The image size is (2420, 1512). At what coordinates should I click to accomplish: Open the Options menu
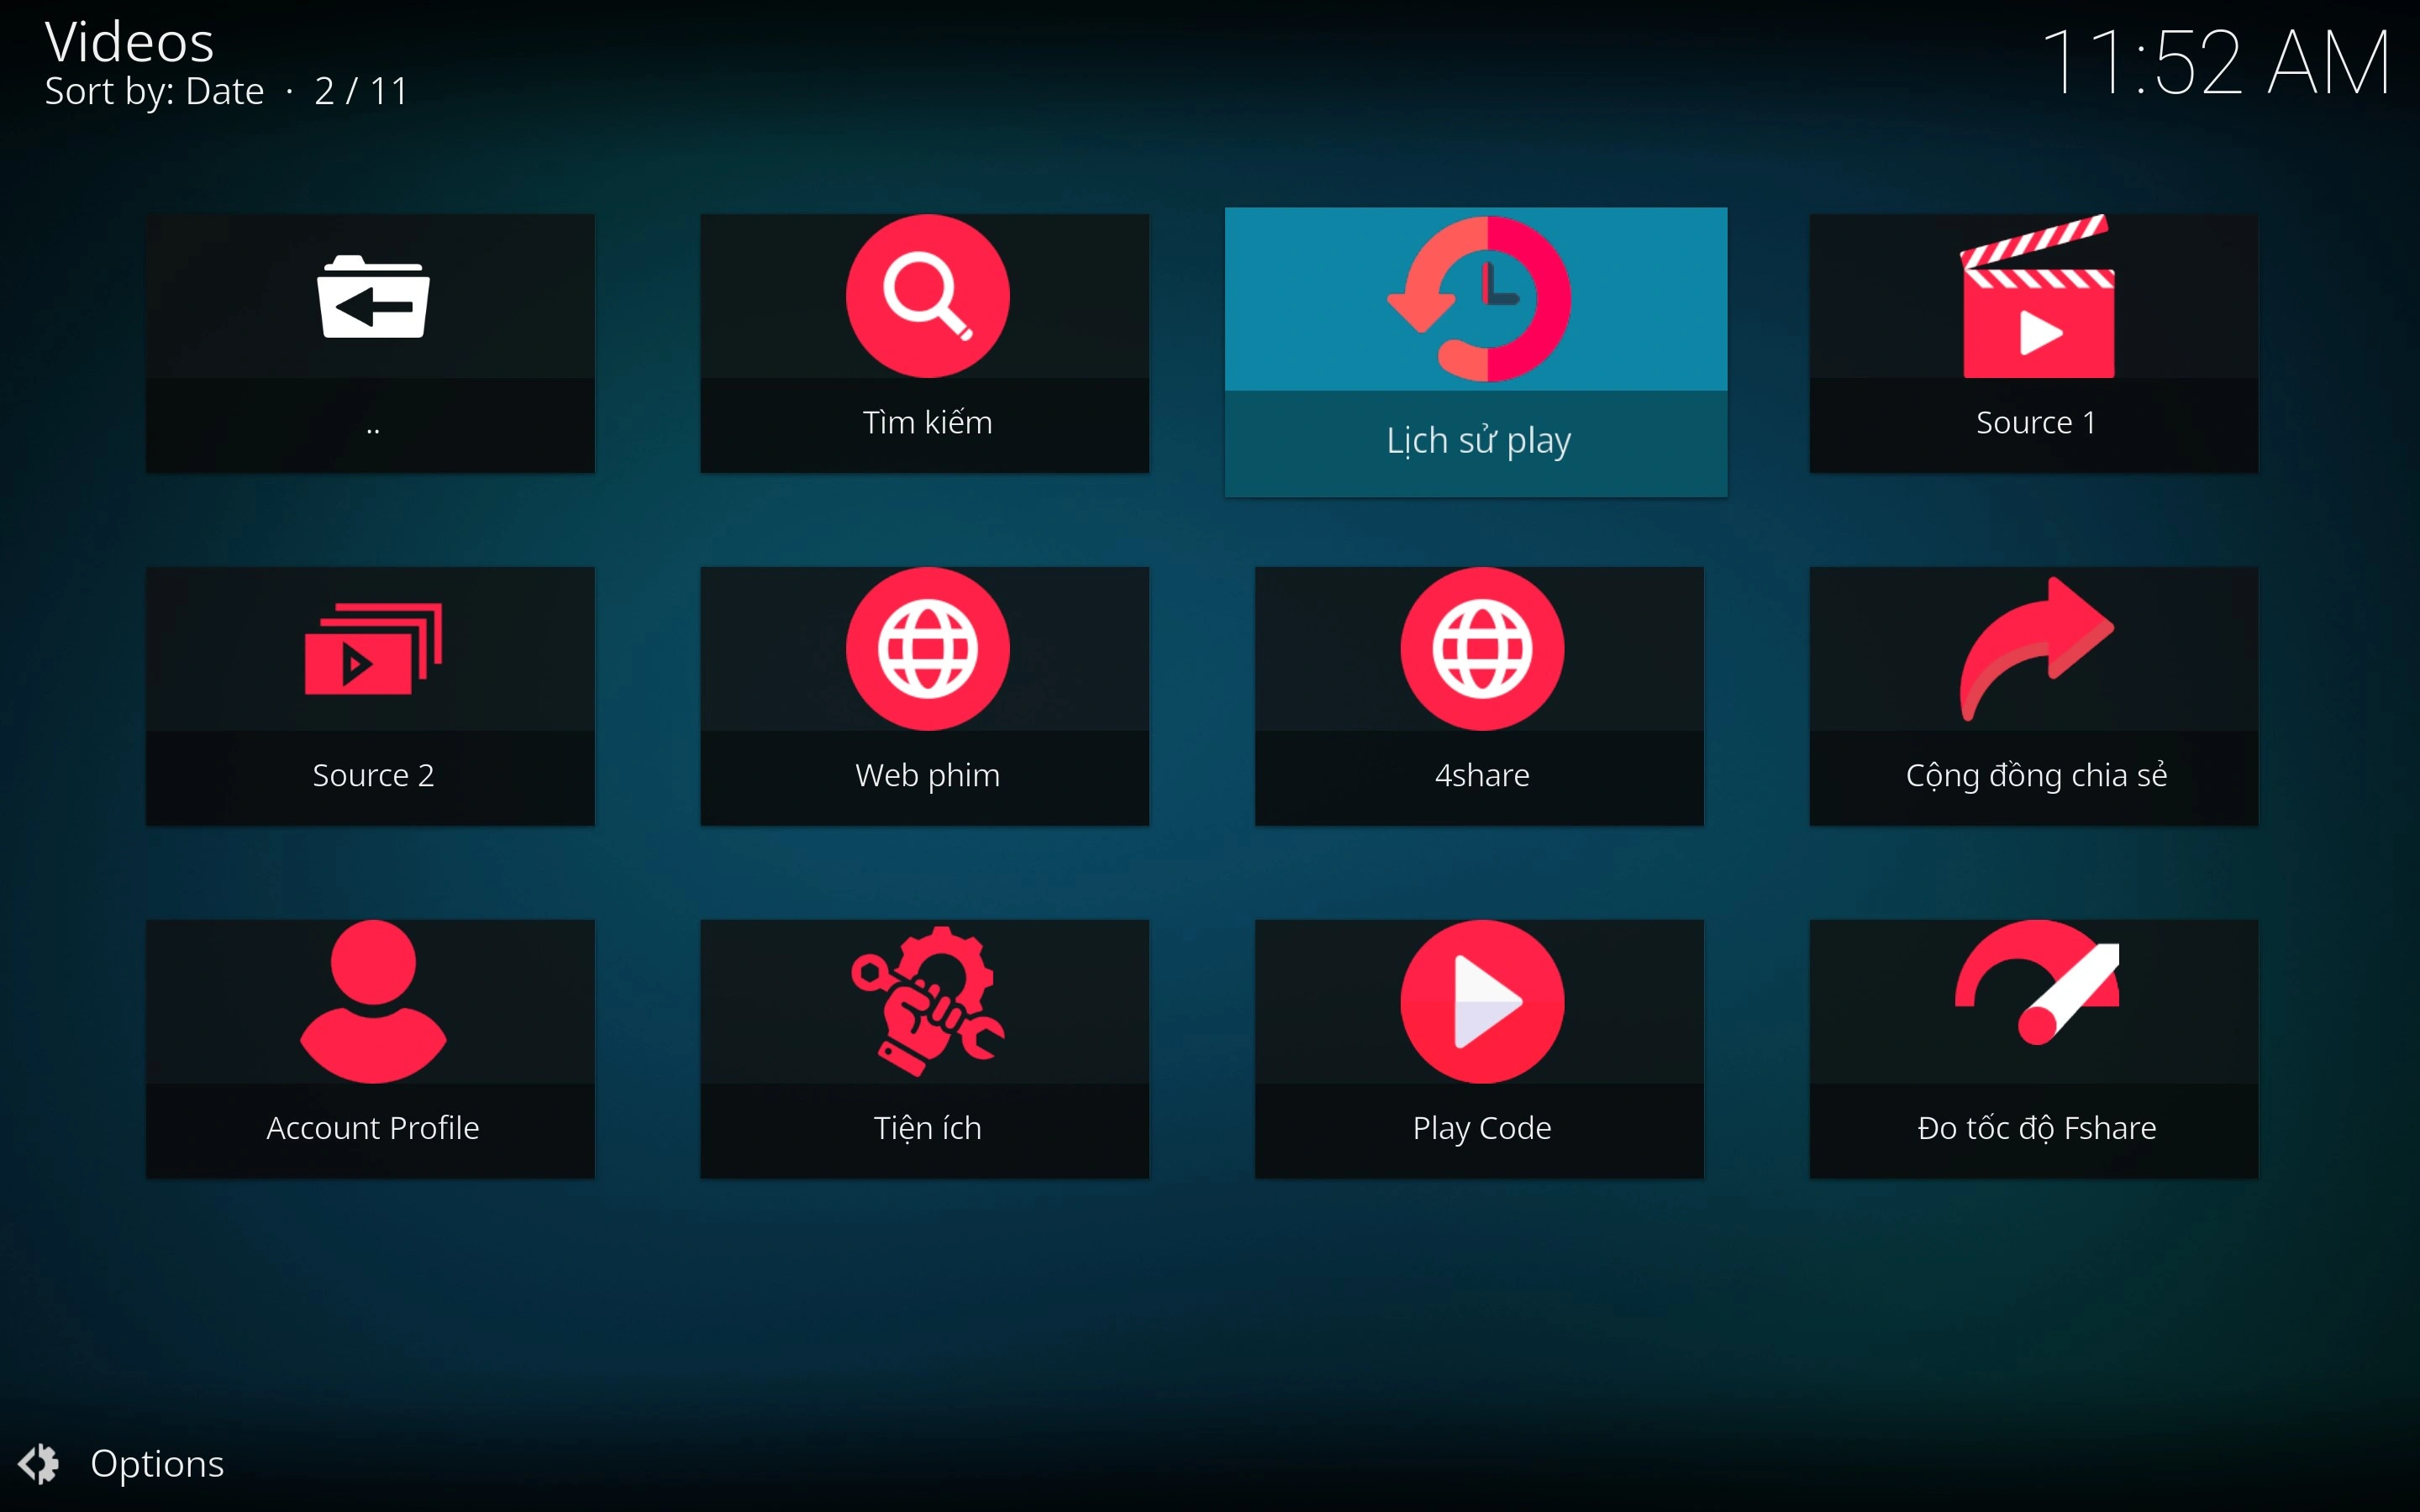[156, 1464]
